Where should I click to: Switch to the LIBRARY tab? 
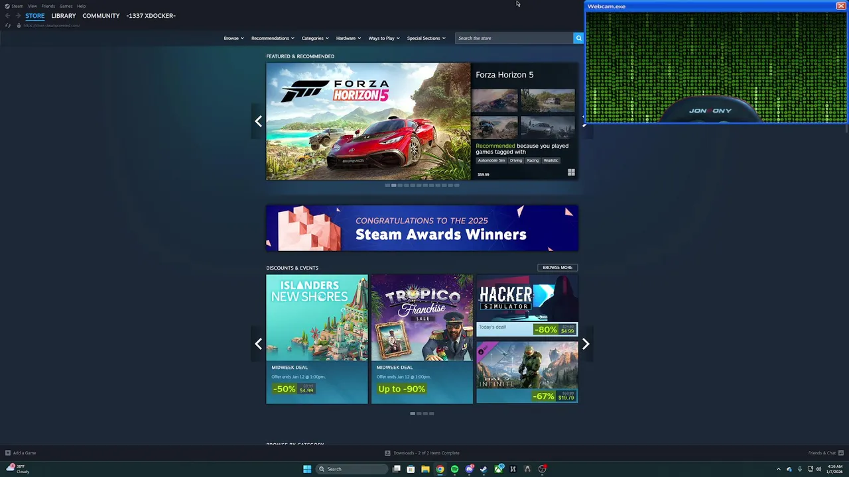[x=64, y=16]
